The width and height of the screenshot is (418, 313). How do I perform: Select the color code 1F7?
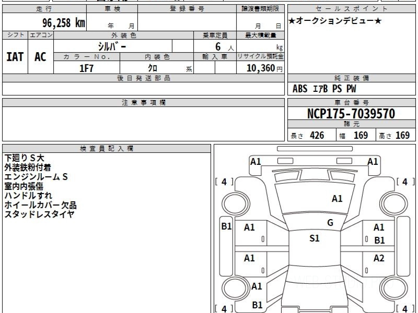[87, 68]
